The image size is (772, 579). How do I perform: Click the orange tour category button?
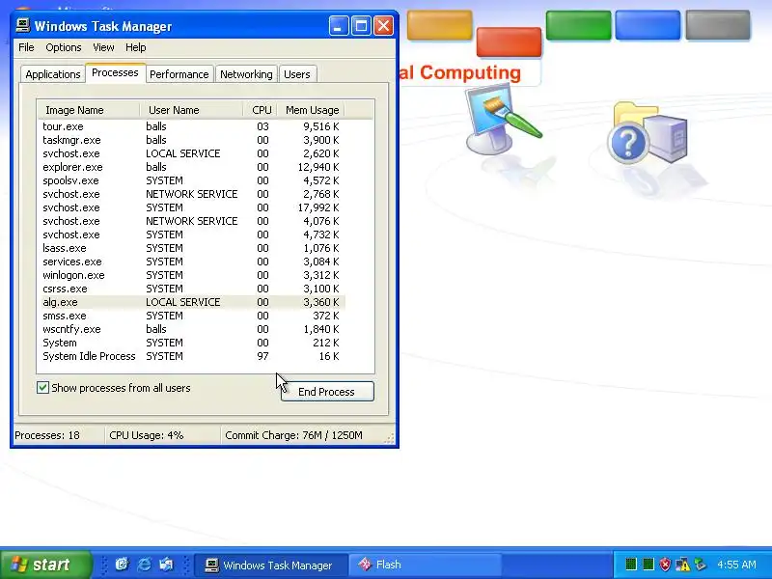[x=440, y=25]
